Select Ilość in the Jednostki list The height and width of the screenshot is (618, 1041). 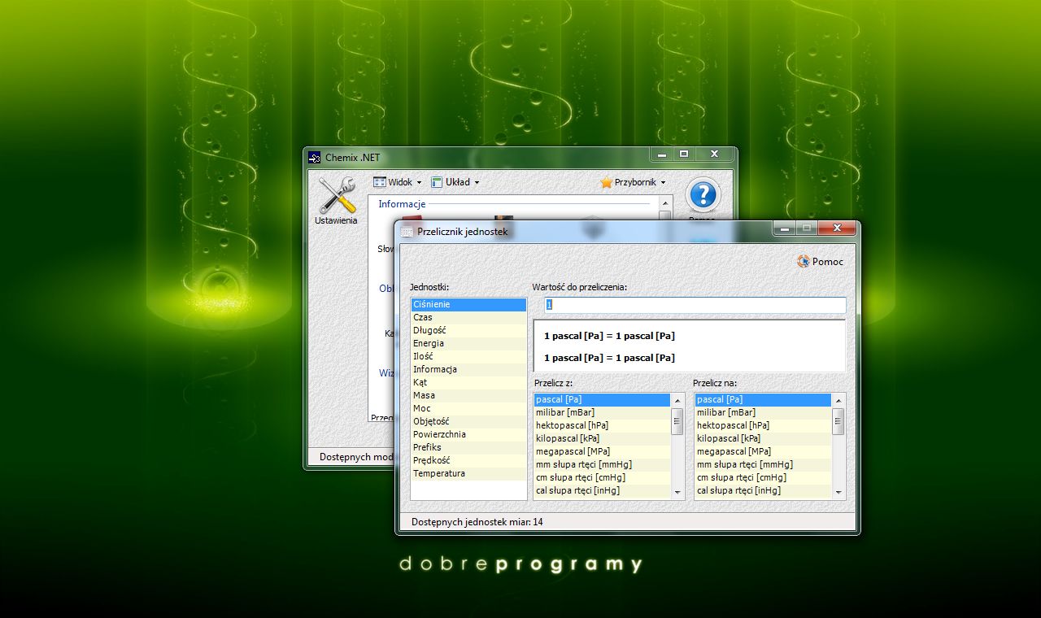pyautogui.click(x=468, y=356)
